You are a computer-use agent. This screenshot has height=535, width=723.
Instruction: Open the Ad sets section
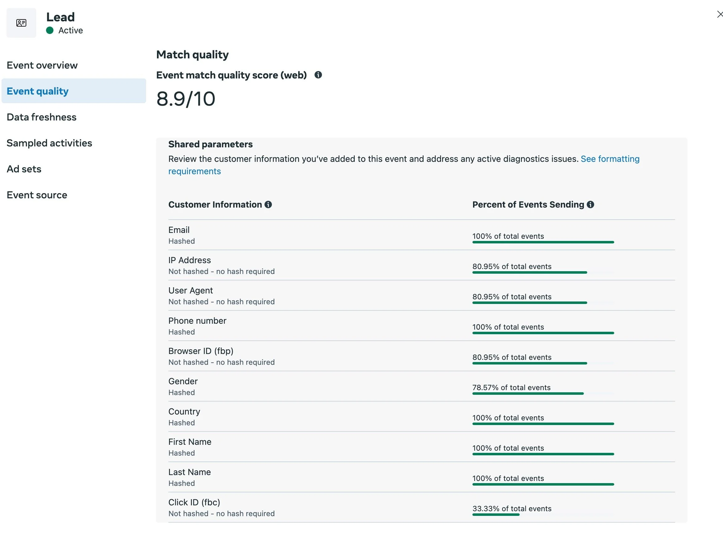(24, 169)
